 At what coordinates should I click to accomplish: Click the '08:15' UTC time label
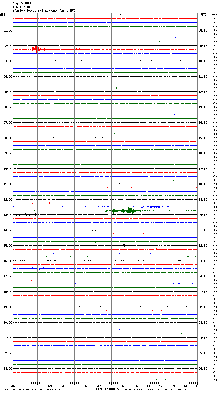click(203, 30)
